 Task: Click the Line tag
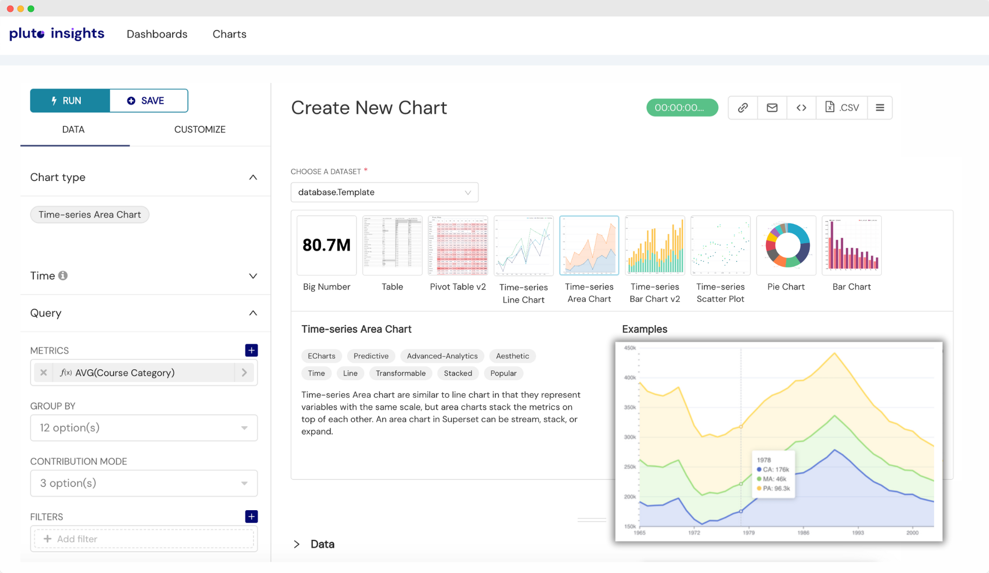tap(350, 373)
